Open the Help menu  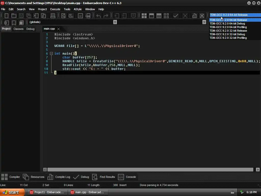101,9
